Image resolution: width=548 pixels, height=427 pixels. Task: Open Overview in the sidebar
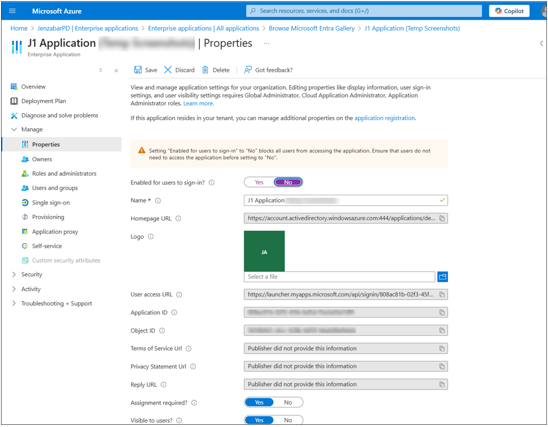click(x=33, y=86)
